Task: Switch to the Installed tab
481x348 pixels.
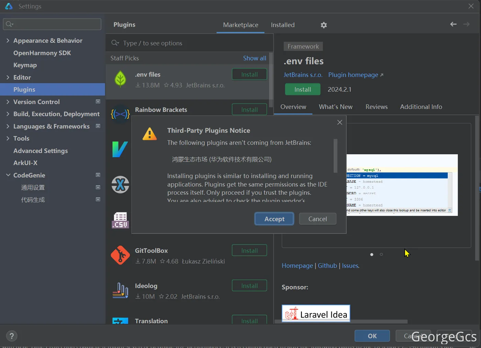Action: (x=283, y=25)
